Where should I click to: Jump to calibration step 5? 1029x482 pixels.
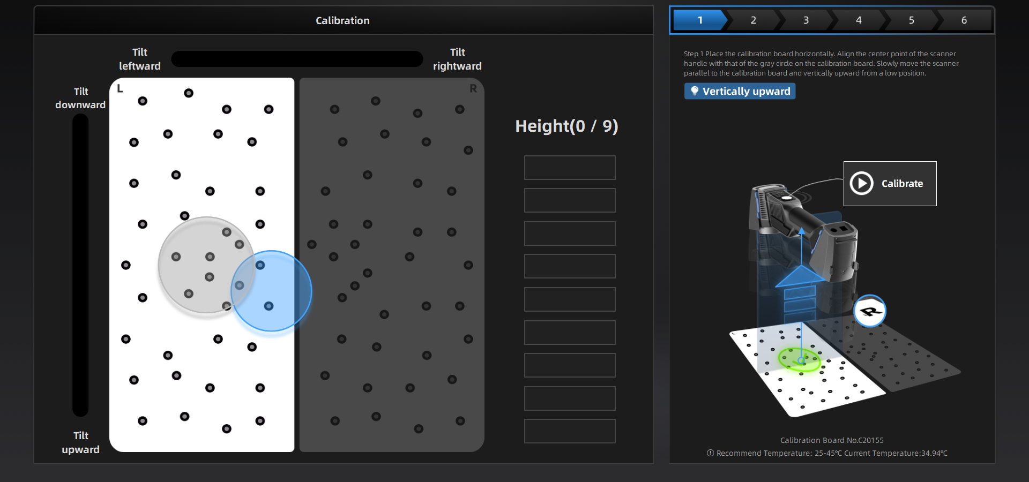click(911, 20)
